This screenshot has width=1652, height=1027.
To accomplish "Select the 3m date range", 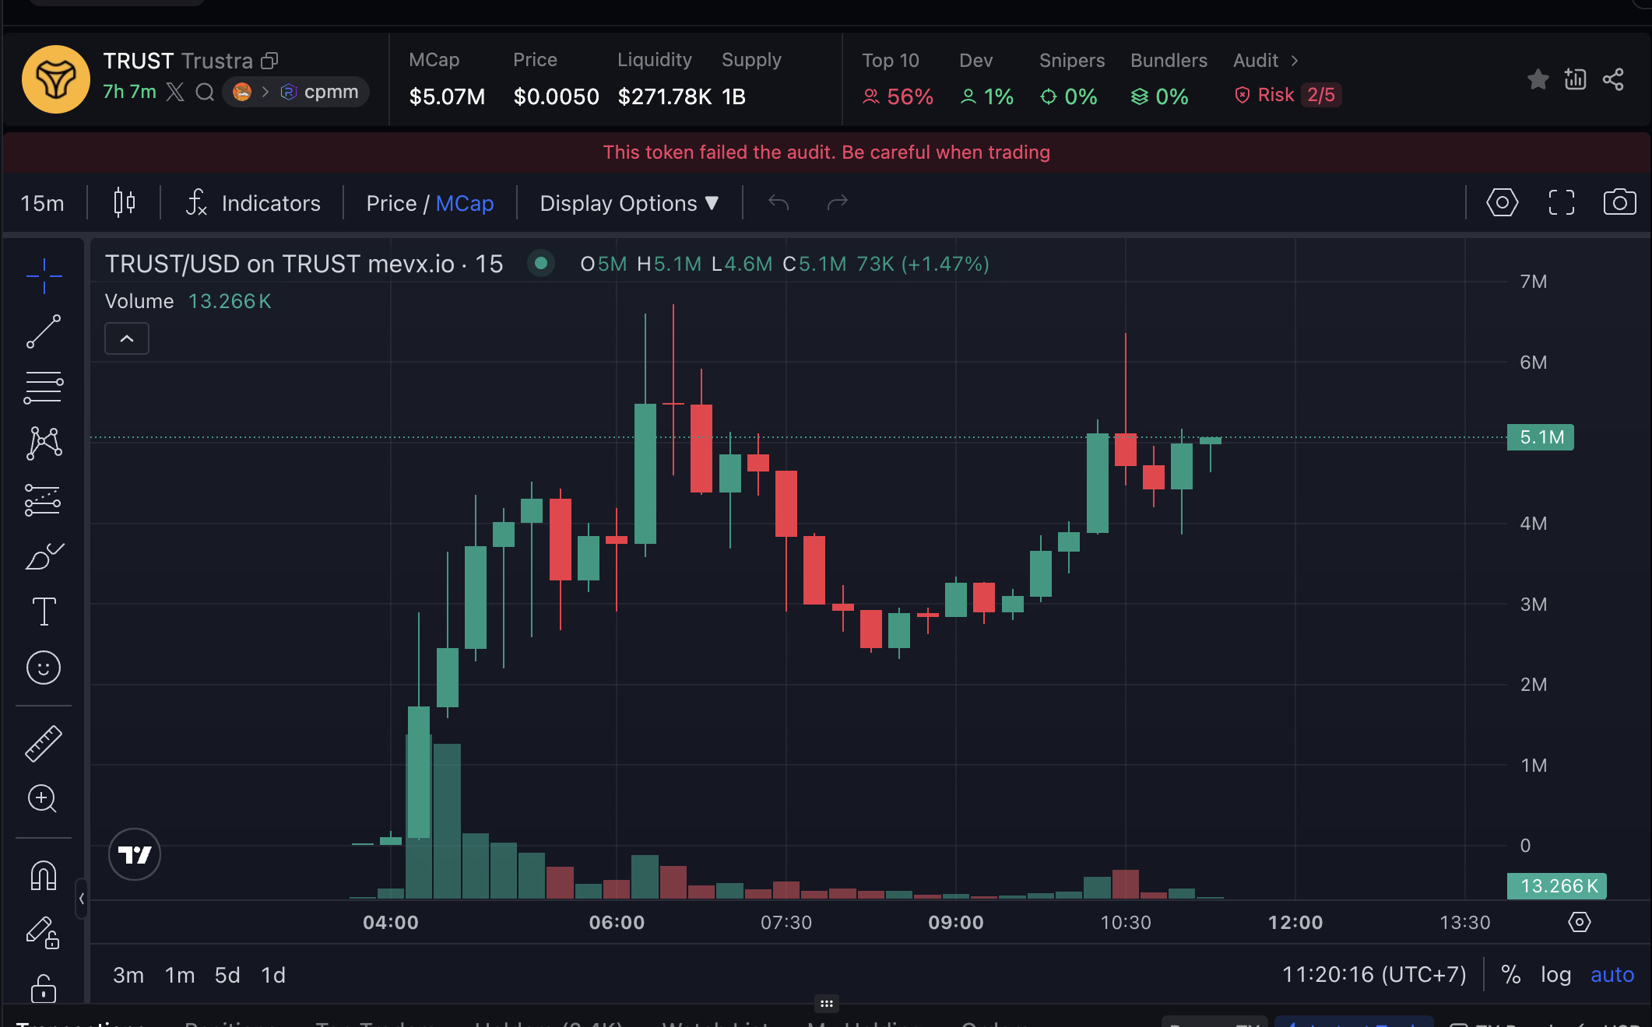I will coord(128,975).
